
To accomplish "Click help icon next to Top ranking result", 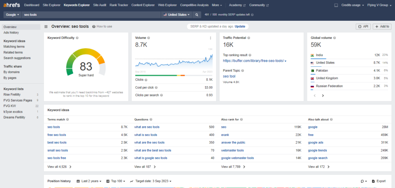I will pos(250,55).
